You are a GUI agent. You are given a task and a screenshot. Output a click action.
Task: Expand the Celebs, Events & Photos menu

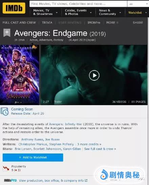point(78,12)
